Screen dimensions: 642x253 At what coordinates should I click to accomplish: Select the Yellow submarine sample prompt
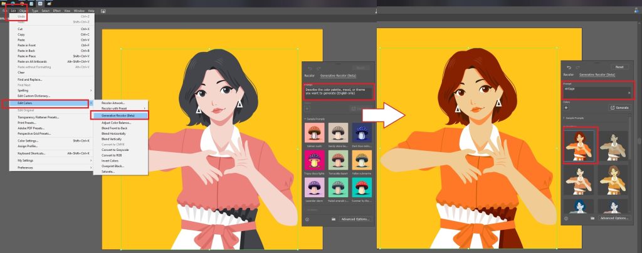coord(362,160)
